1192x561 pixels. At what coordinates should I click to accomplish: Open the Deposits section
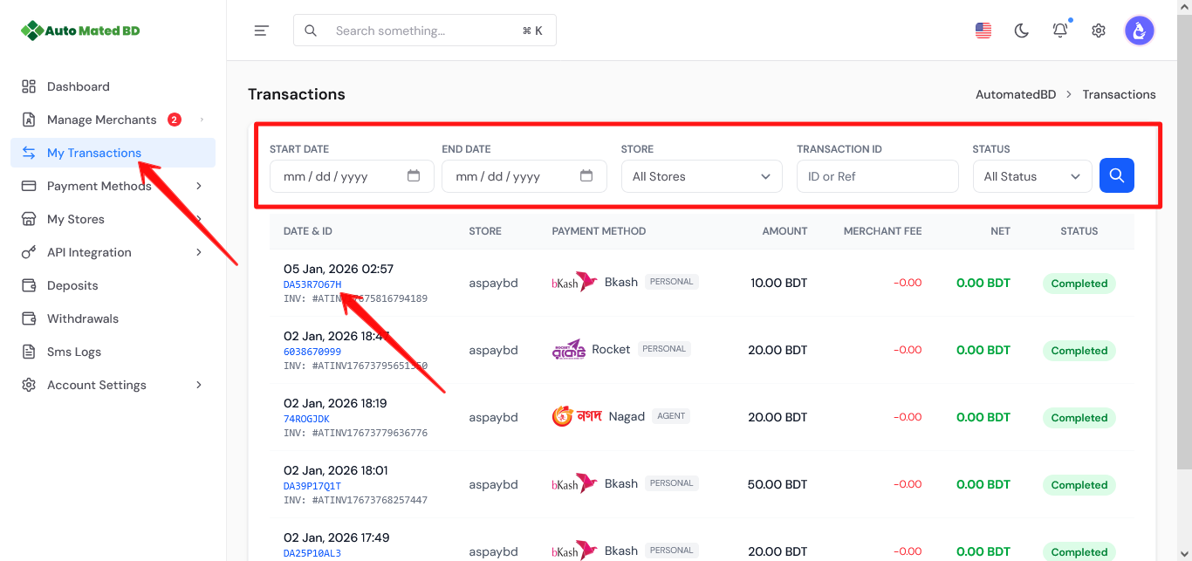pyautogui.click(x=72, y=284)
